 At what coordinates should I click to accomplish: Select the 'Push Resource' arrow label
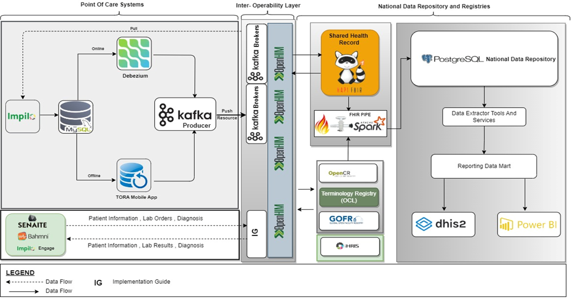pyautogui.click(x=227, y=114)
